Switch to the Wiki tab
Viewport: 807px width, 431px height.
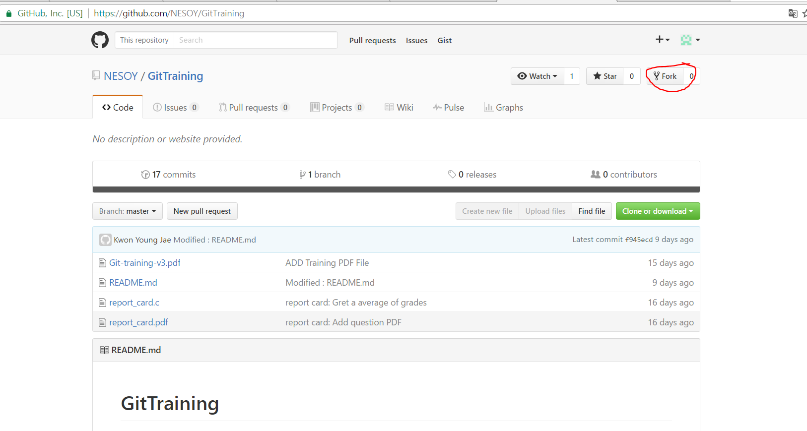pos(399,107)
